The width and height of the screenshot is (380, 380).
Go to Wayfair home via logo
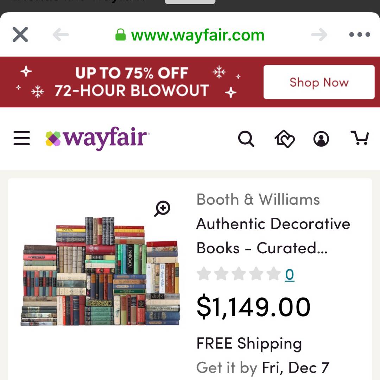(97, 138)
